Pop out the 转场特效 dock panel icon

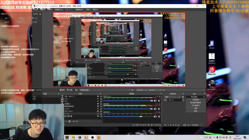[183, 94]
